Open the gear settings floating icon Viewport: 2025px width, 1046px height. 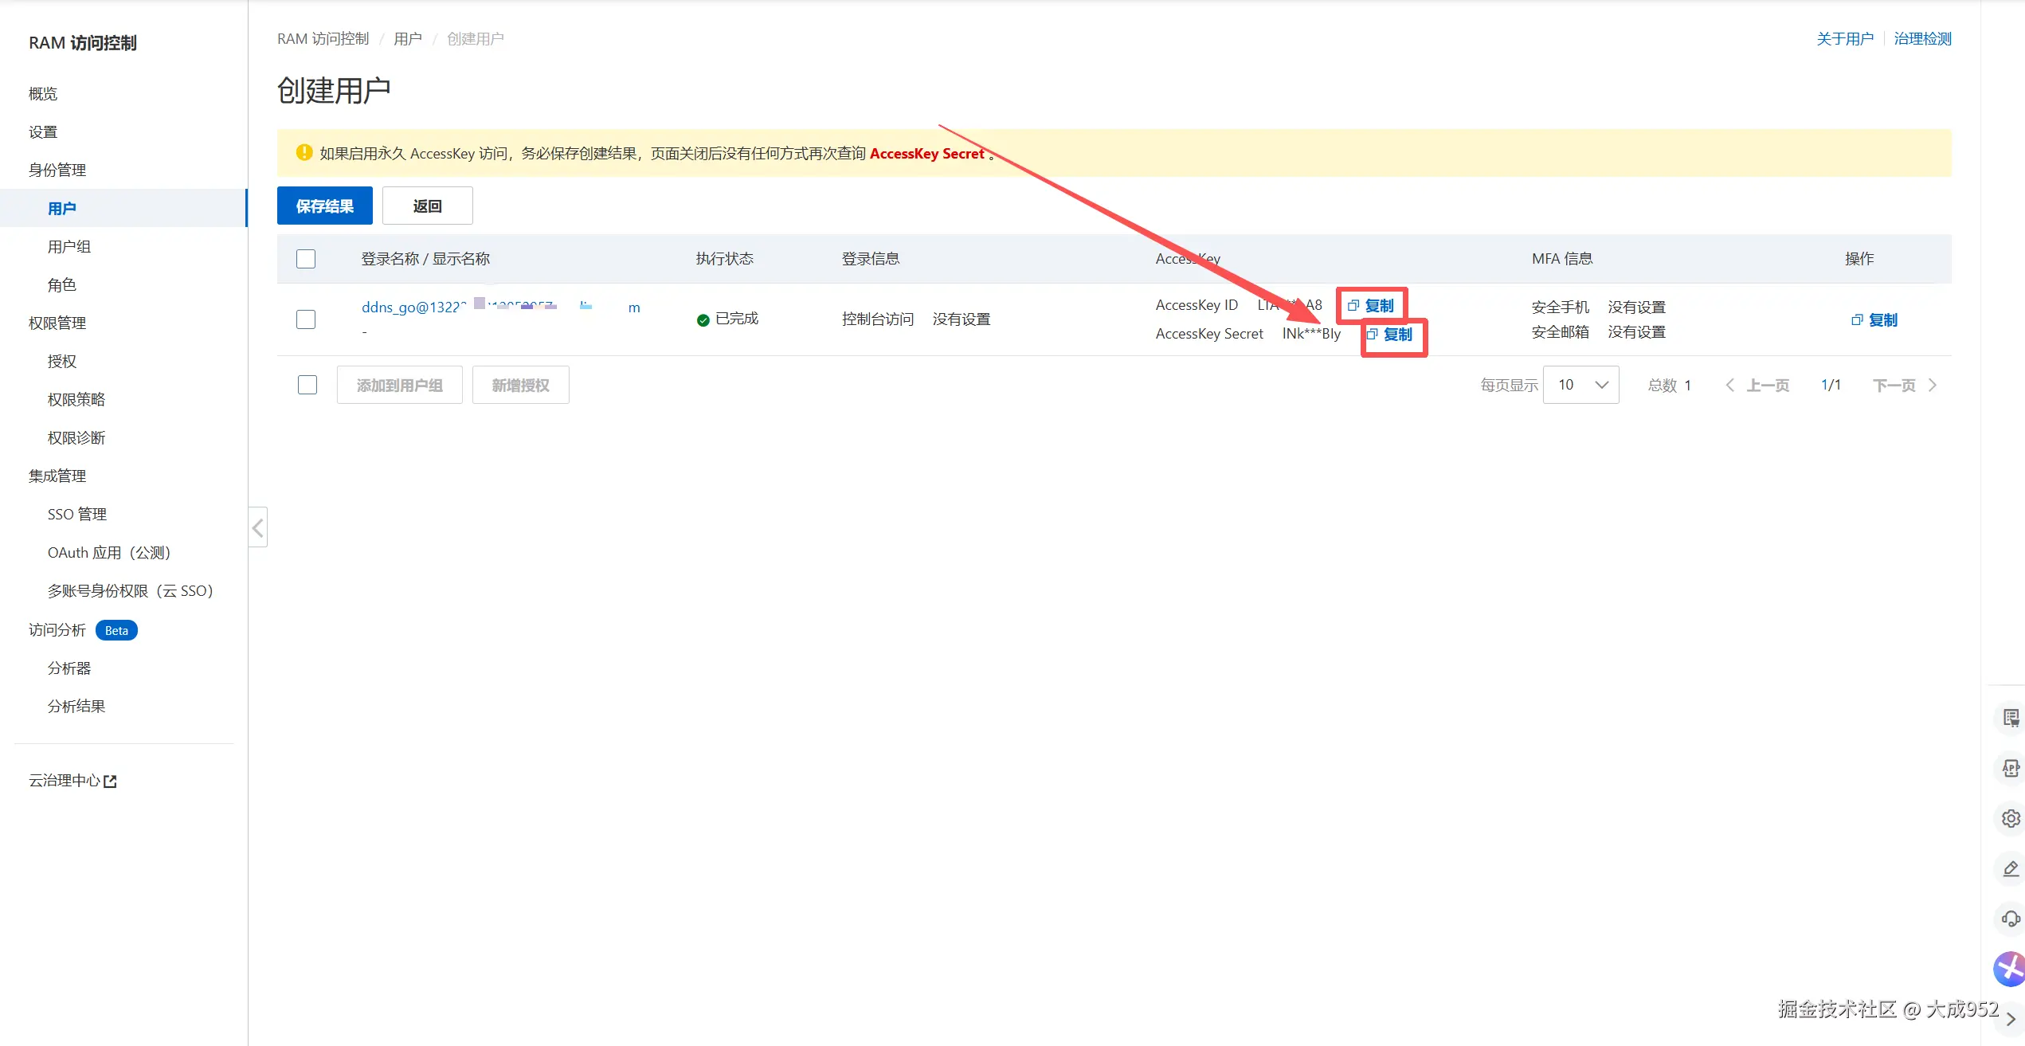coord(2011,819)
